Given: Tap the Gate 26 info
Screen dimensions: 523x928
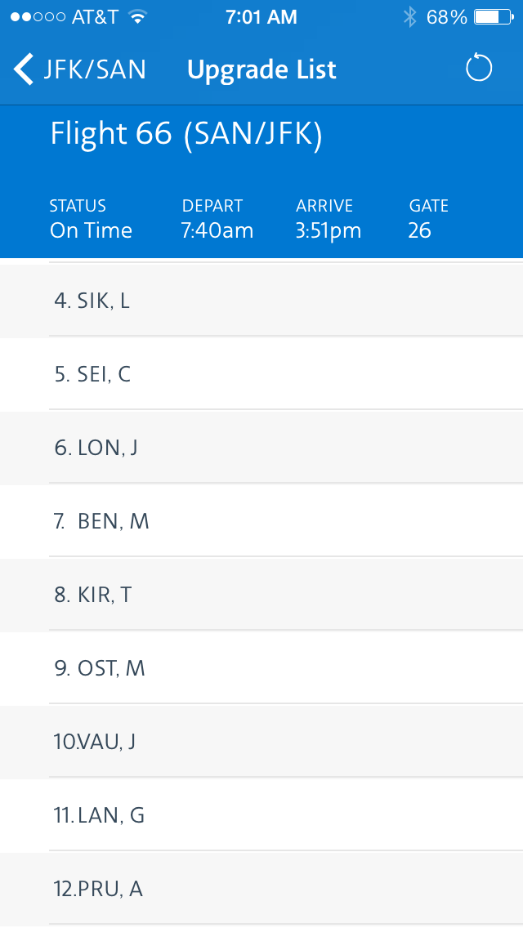Looking at the screenshot, I should coord(428,218).
